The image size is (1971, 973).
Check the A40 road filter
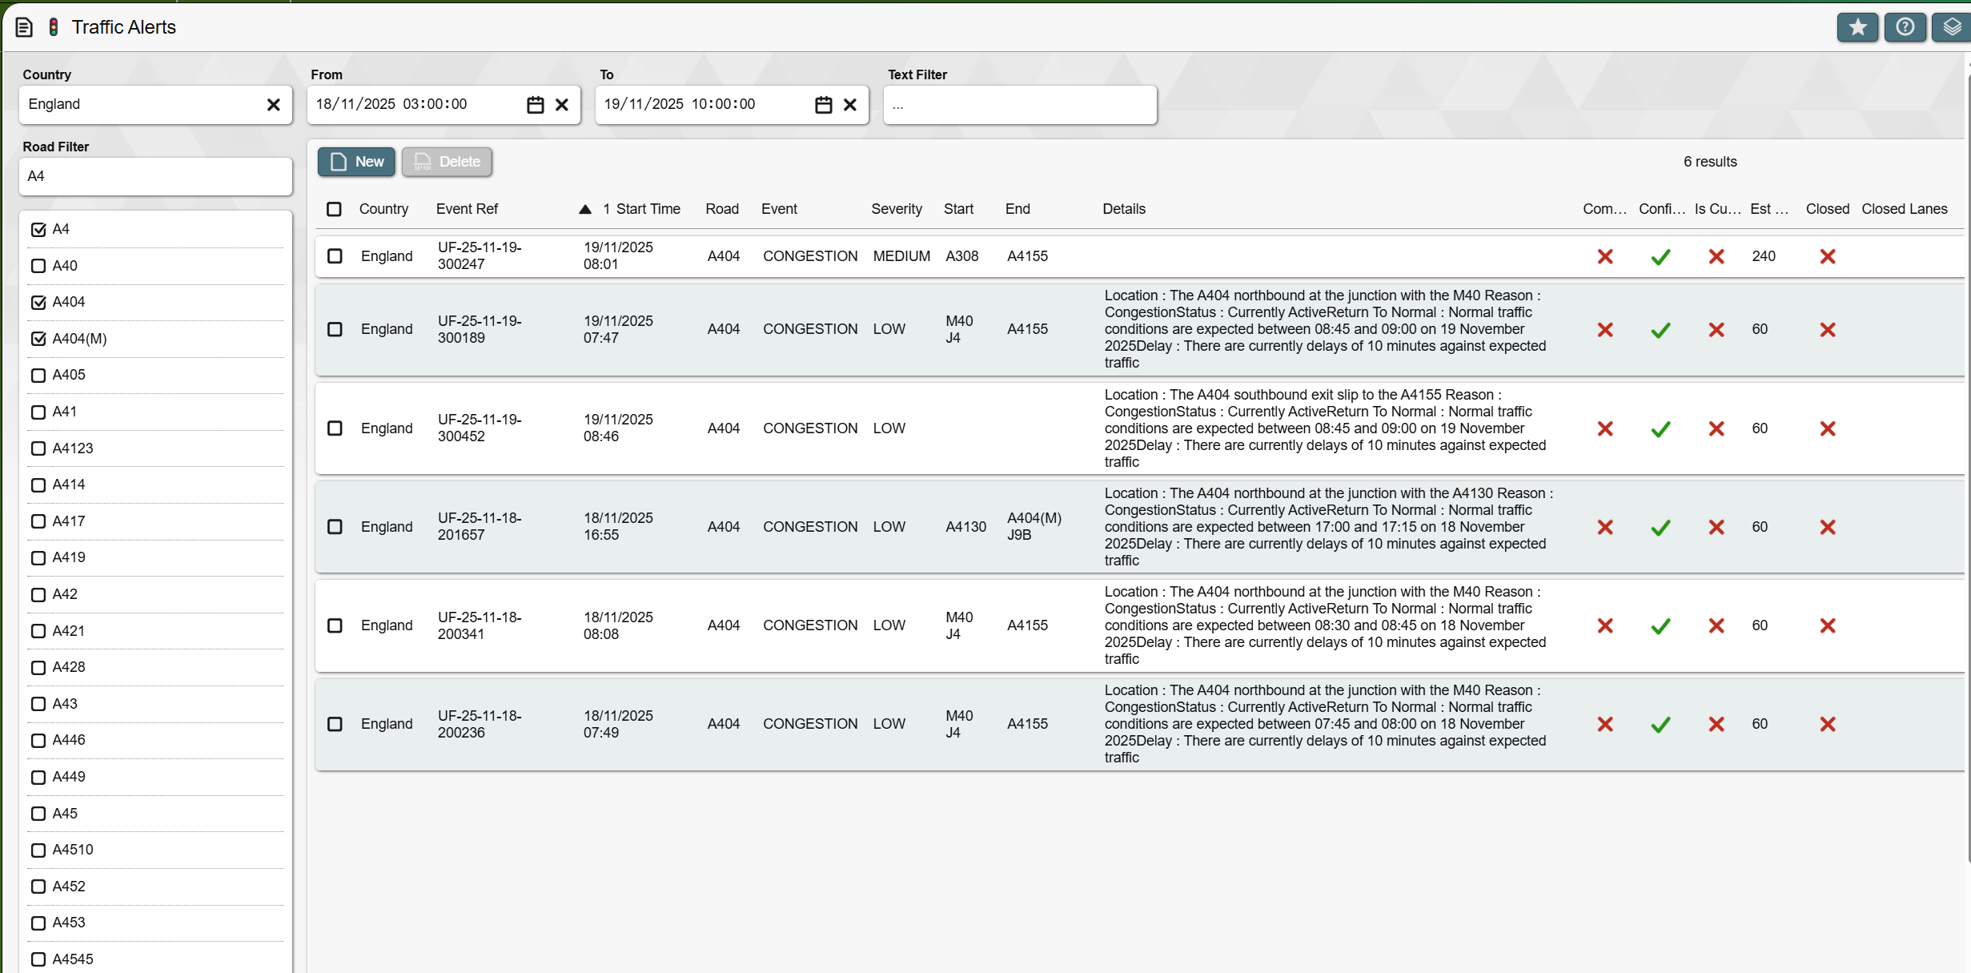pyautogui.click(x=38, y=266)
